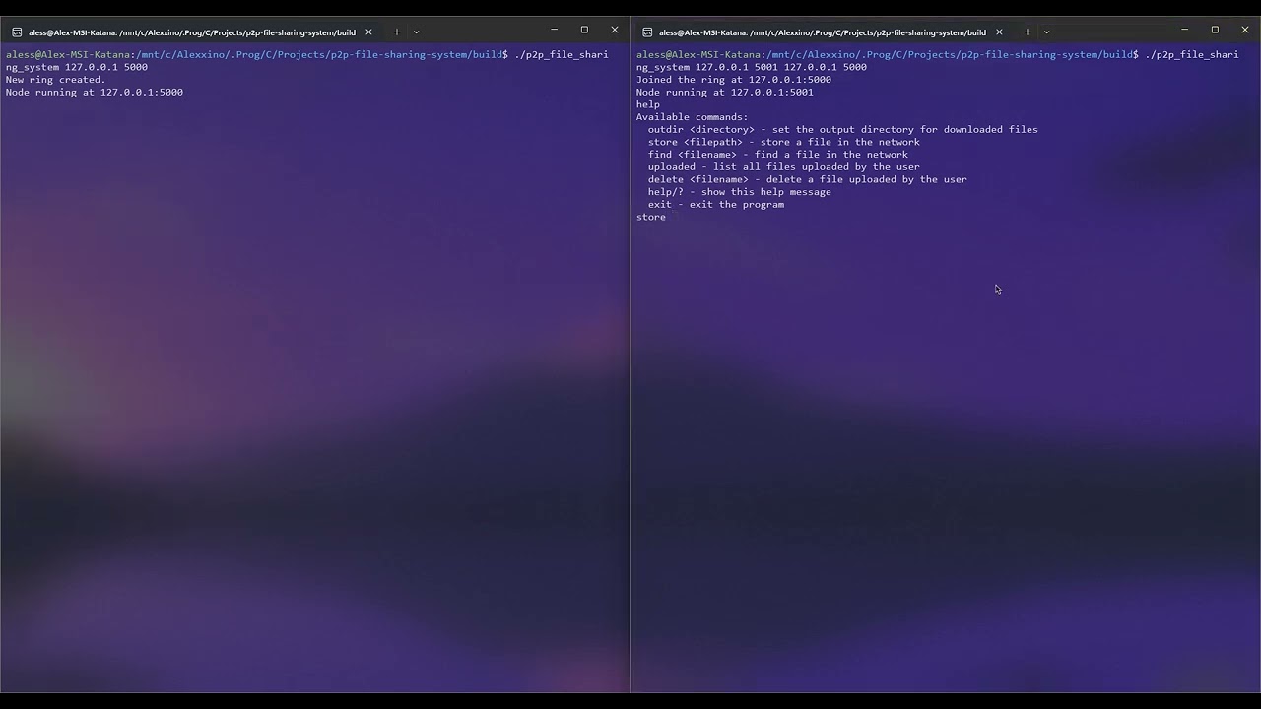Click the 'New ring created.' line in left terminal
Image resolution: width=1261 pixels, height=709 pixels.
55,80
